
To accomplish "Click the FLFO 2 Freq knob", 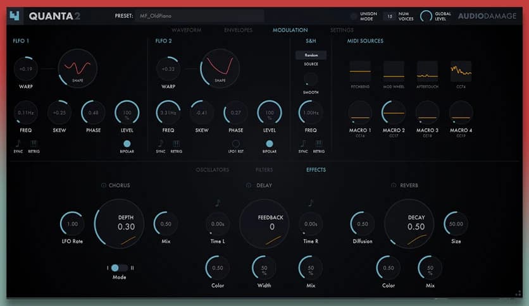I will 168,113.
